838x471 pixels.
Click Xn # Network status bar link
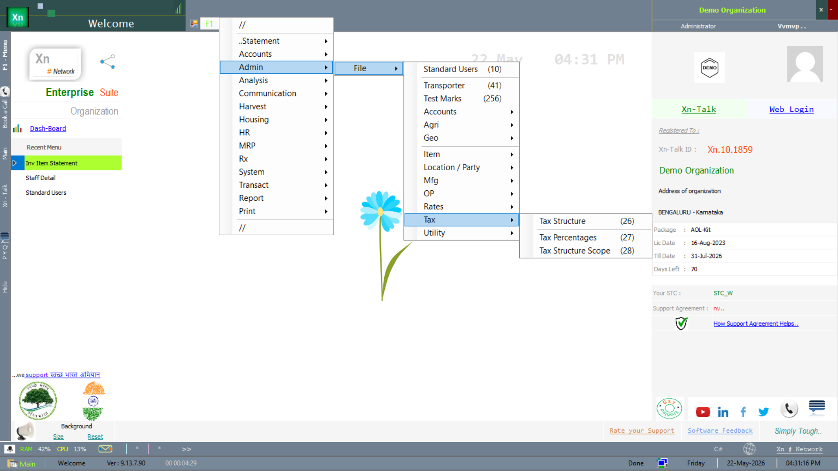tap(799, 449)
